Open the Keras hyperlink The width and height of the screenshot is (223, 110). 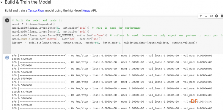(x=86, y=11)
